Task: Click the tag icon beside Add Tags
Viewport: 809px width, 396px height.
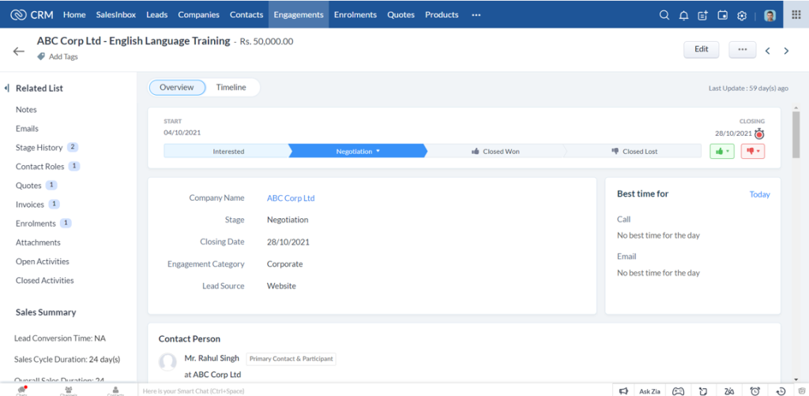Action: pos(41,56)
